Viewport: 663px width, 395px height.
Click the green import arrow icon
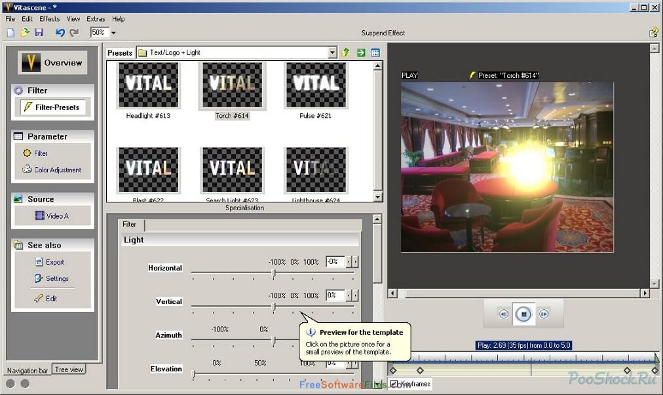click(x=361, y=52)
